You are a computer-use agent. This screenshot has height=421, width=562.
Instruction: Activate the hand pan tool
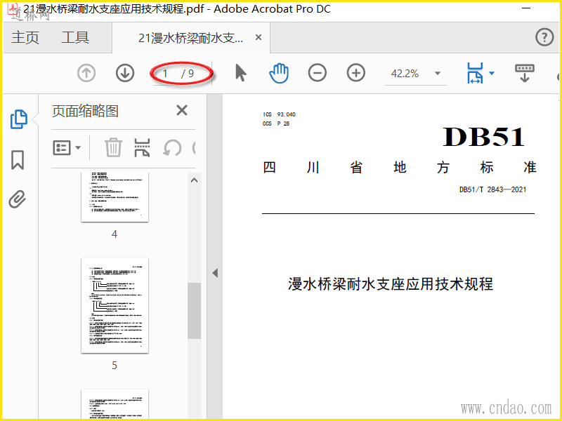click(279, 74)
